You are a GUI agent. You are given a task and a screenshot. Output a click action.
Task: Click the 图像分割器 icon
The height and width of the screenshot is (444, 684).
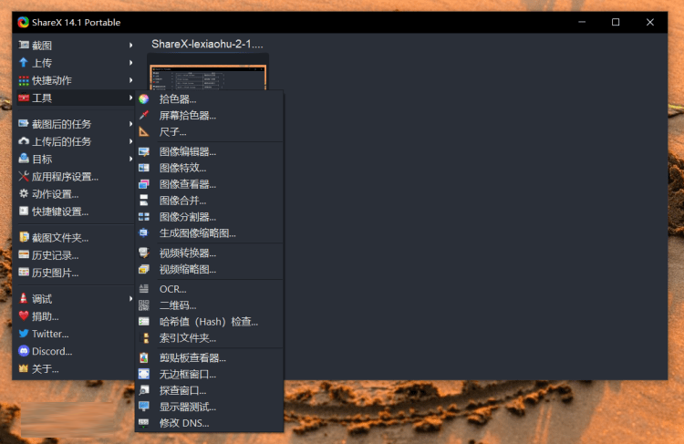tap(143, 217)
